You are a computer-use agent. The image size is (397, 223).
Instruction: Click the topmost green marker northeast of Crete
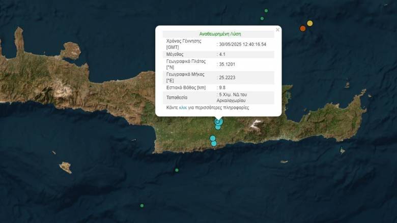[x=266, y=11]
